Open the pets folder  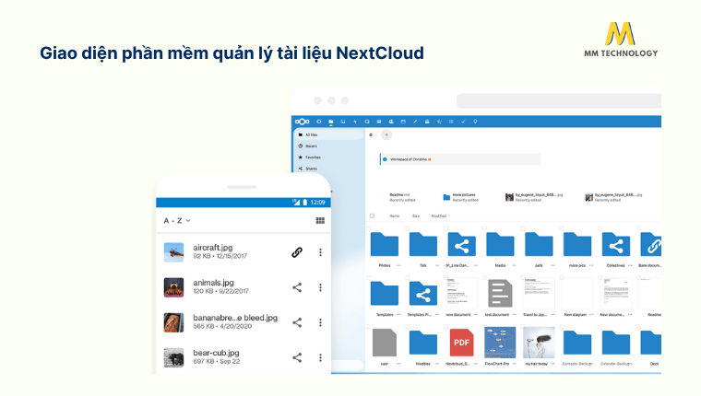tap(539, 245)
